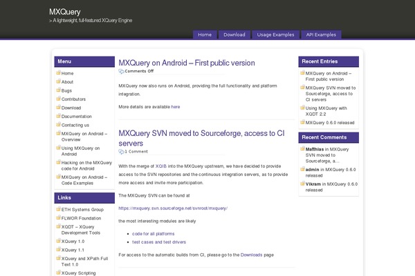Viewport: 415px width, 276px height.
Task: Click the folder icon beside Download in sidebar menu
Action: point(59,107)
